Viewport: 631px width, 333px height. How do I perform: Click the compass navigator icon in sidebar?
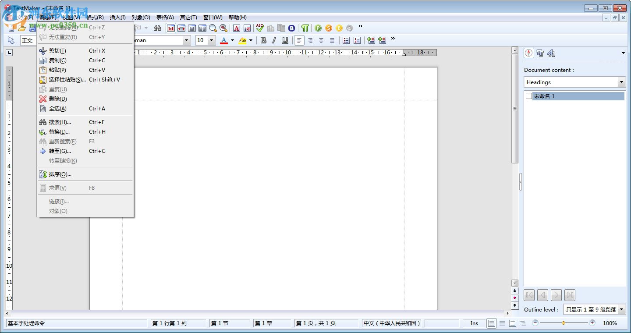[x=529, y=53]
